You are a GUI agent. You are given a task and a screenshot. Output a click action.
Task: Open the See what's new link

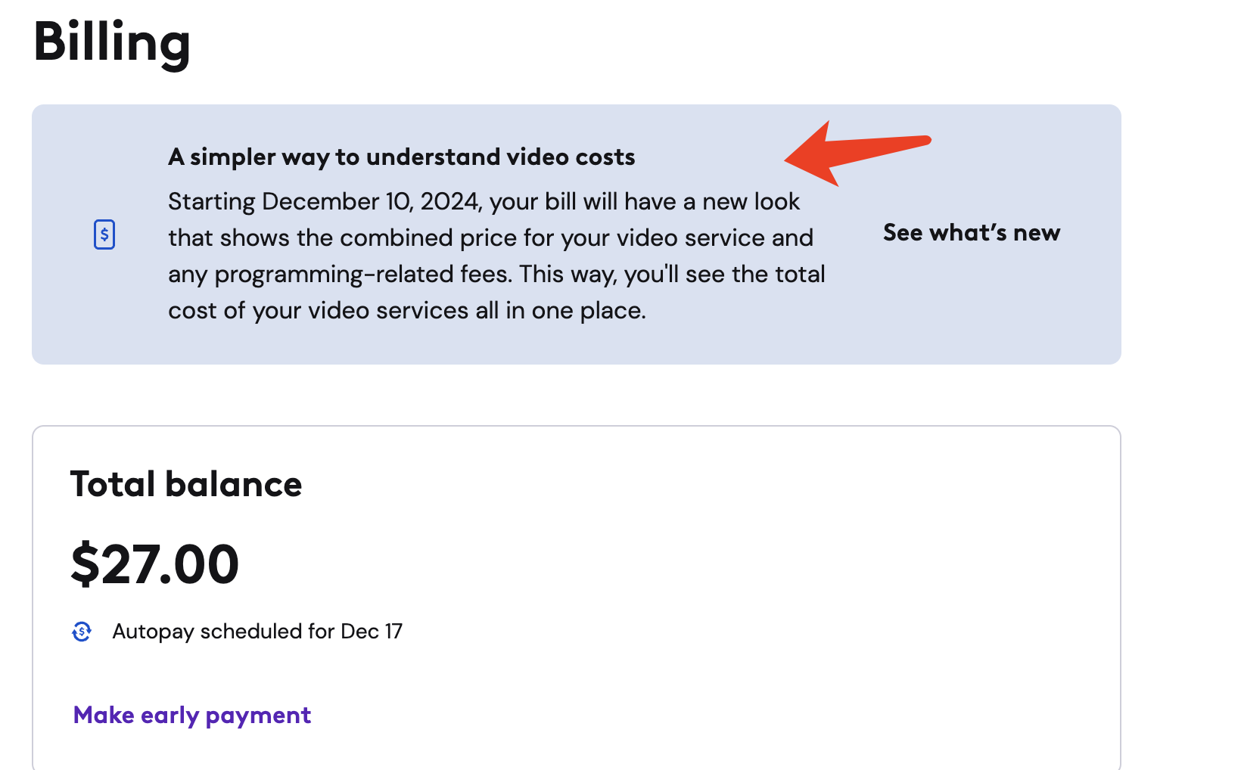tap(972, 233)
